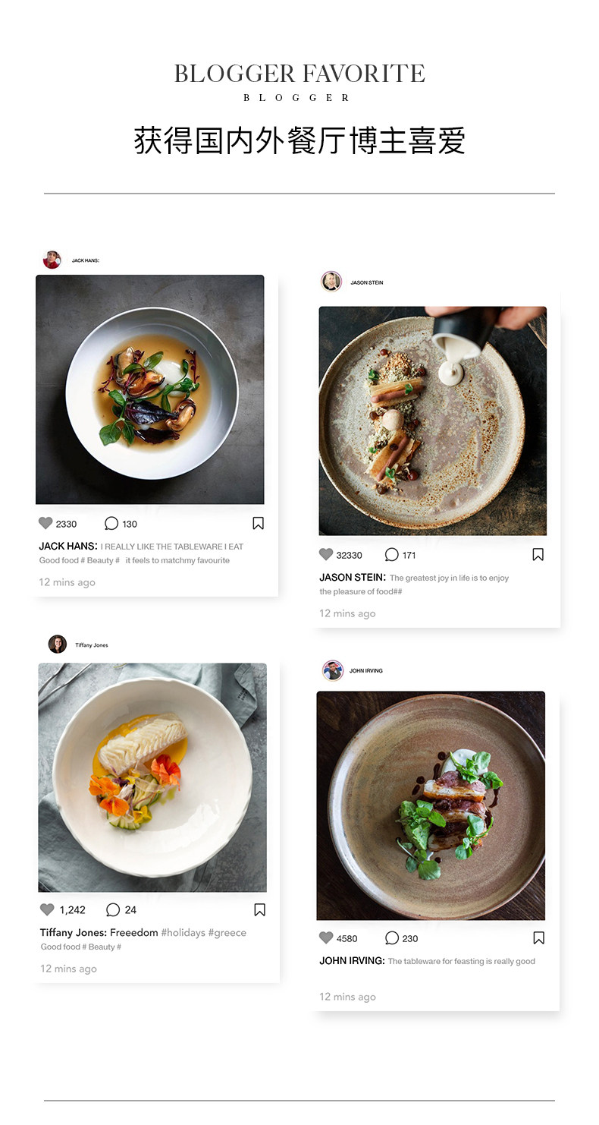Open Jason Stein's profile picture
599x1125 pixels.
tap(331, 282)
